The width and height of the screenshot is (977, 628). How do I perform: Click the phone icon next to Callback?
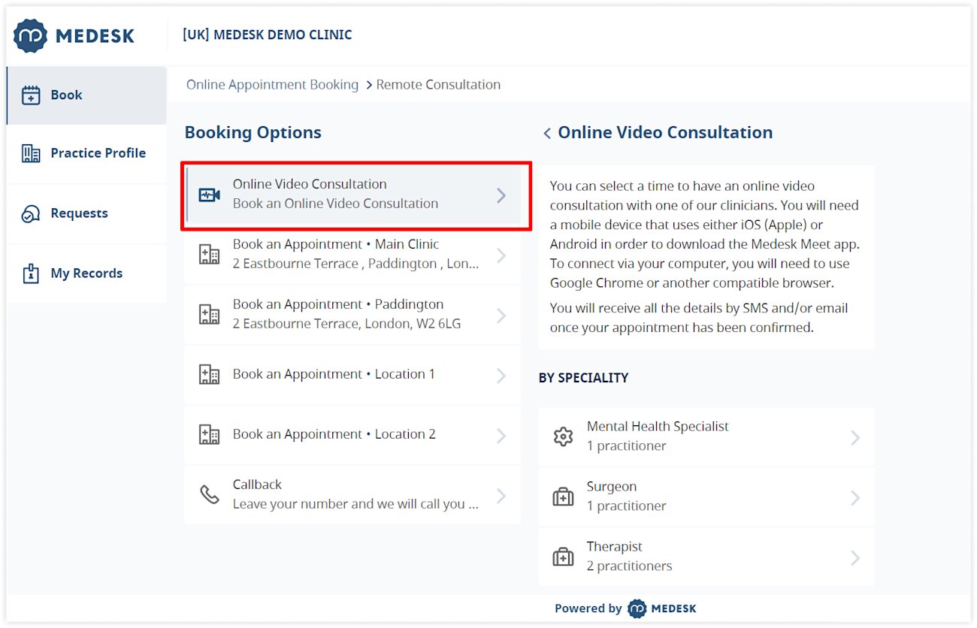(x=208, y=494)
